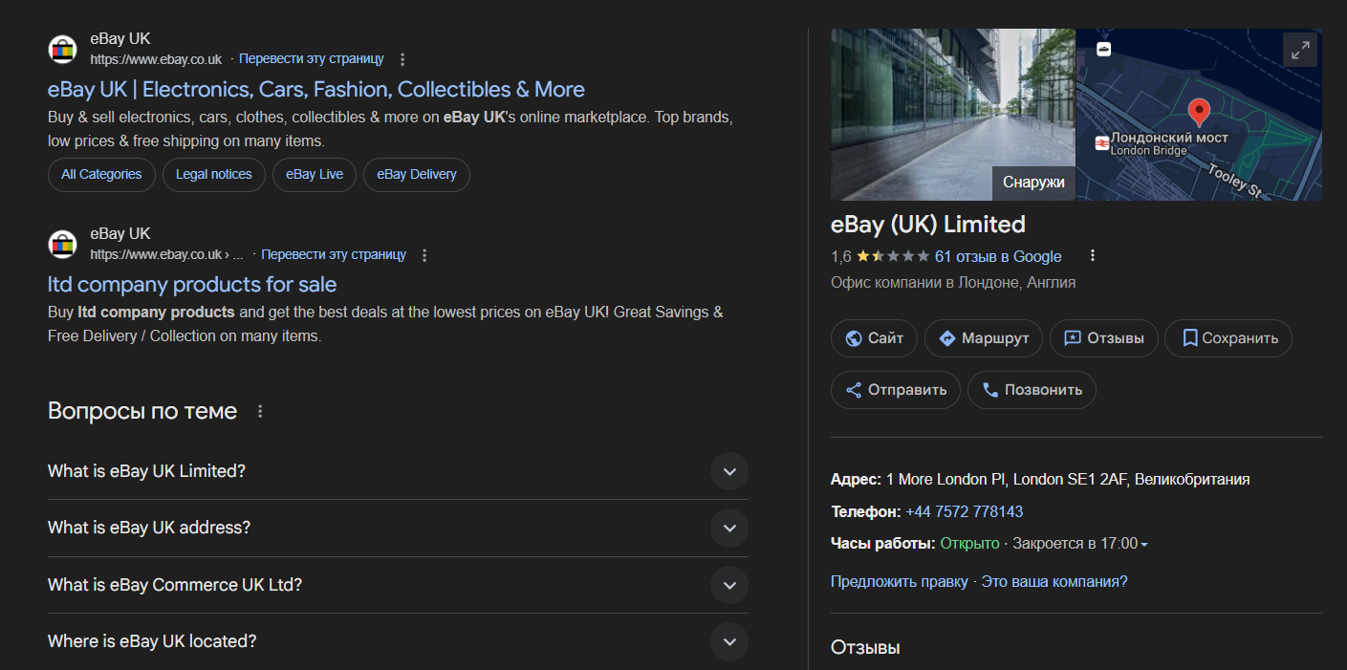Image resolution: width=1347 pixels, height=670 pixels.
Task: Open the '61 отзыв в Google' link
Action: [998, 256]
